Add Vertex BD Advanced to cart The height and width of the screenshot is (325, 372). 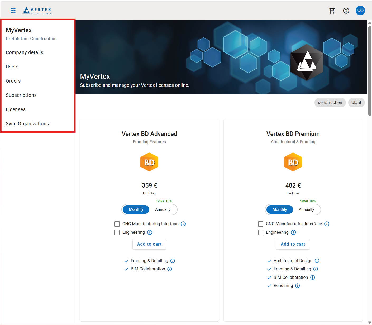click(149, 244)
